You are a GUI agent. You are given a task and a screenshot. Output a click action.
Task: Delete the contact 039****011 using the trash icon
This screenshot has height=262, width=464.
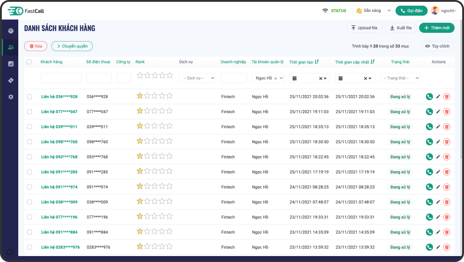[x=447, y=126]
